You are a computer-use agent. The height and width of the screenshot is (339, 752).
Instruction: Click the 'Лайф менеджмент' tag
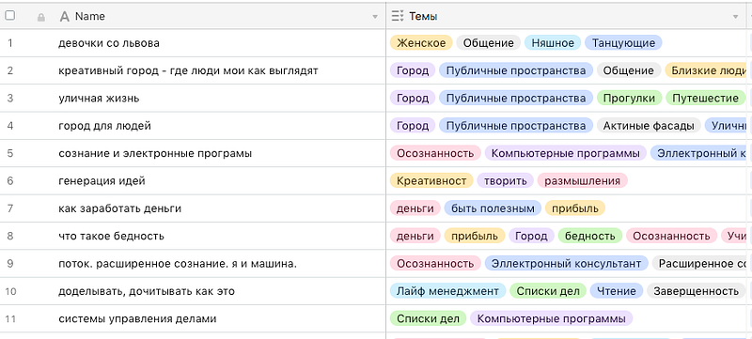click(447, 291)
